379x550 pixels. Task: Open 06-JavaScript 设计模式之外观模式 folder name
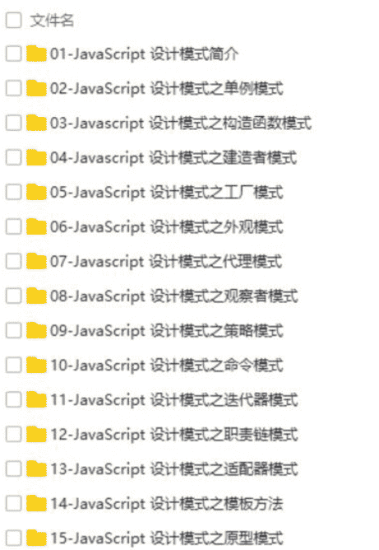coord(167,226)
